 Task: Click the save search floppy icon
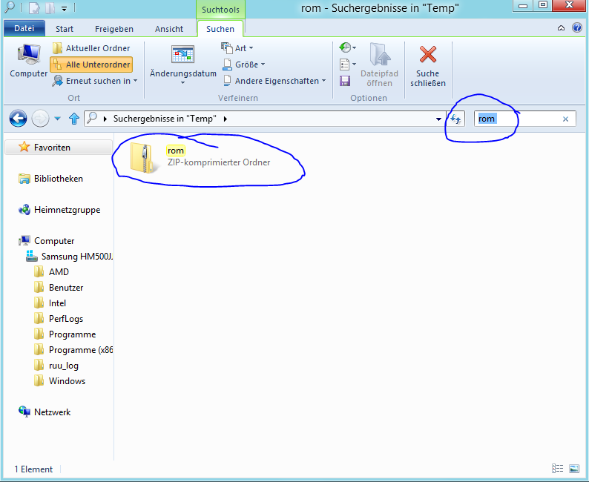point(345,81)
